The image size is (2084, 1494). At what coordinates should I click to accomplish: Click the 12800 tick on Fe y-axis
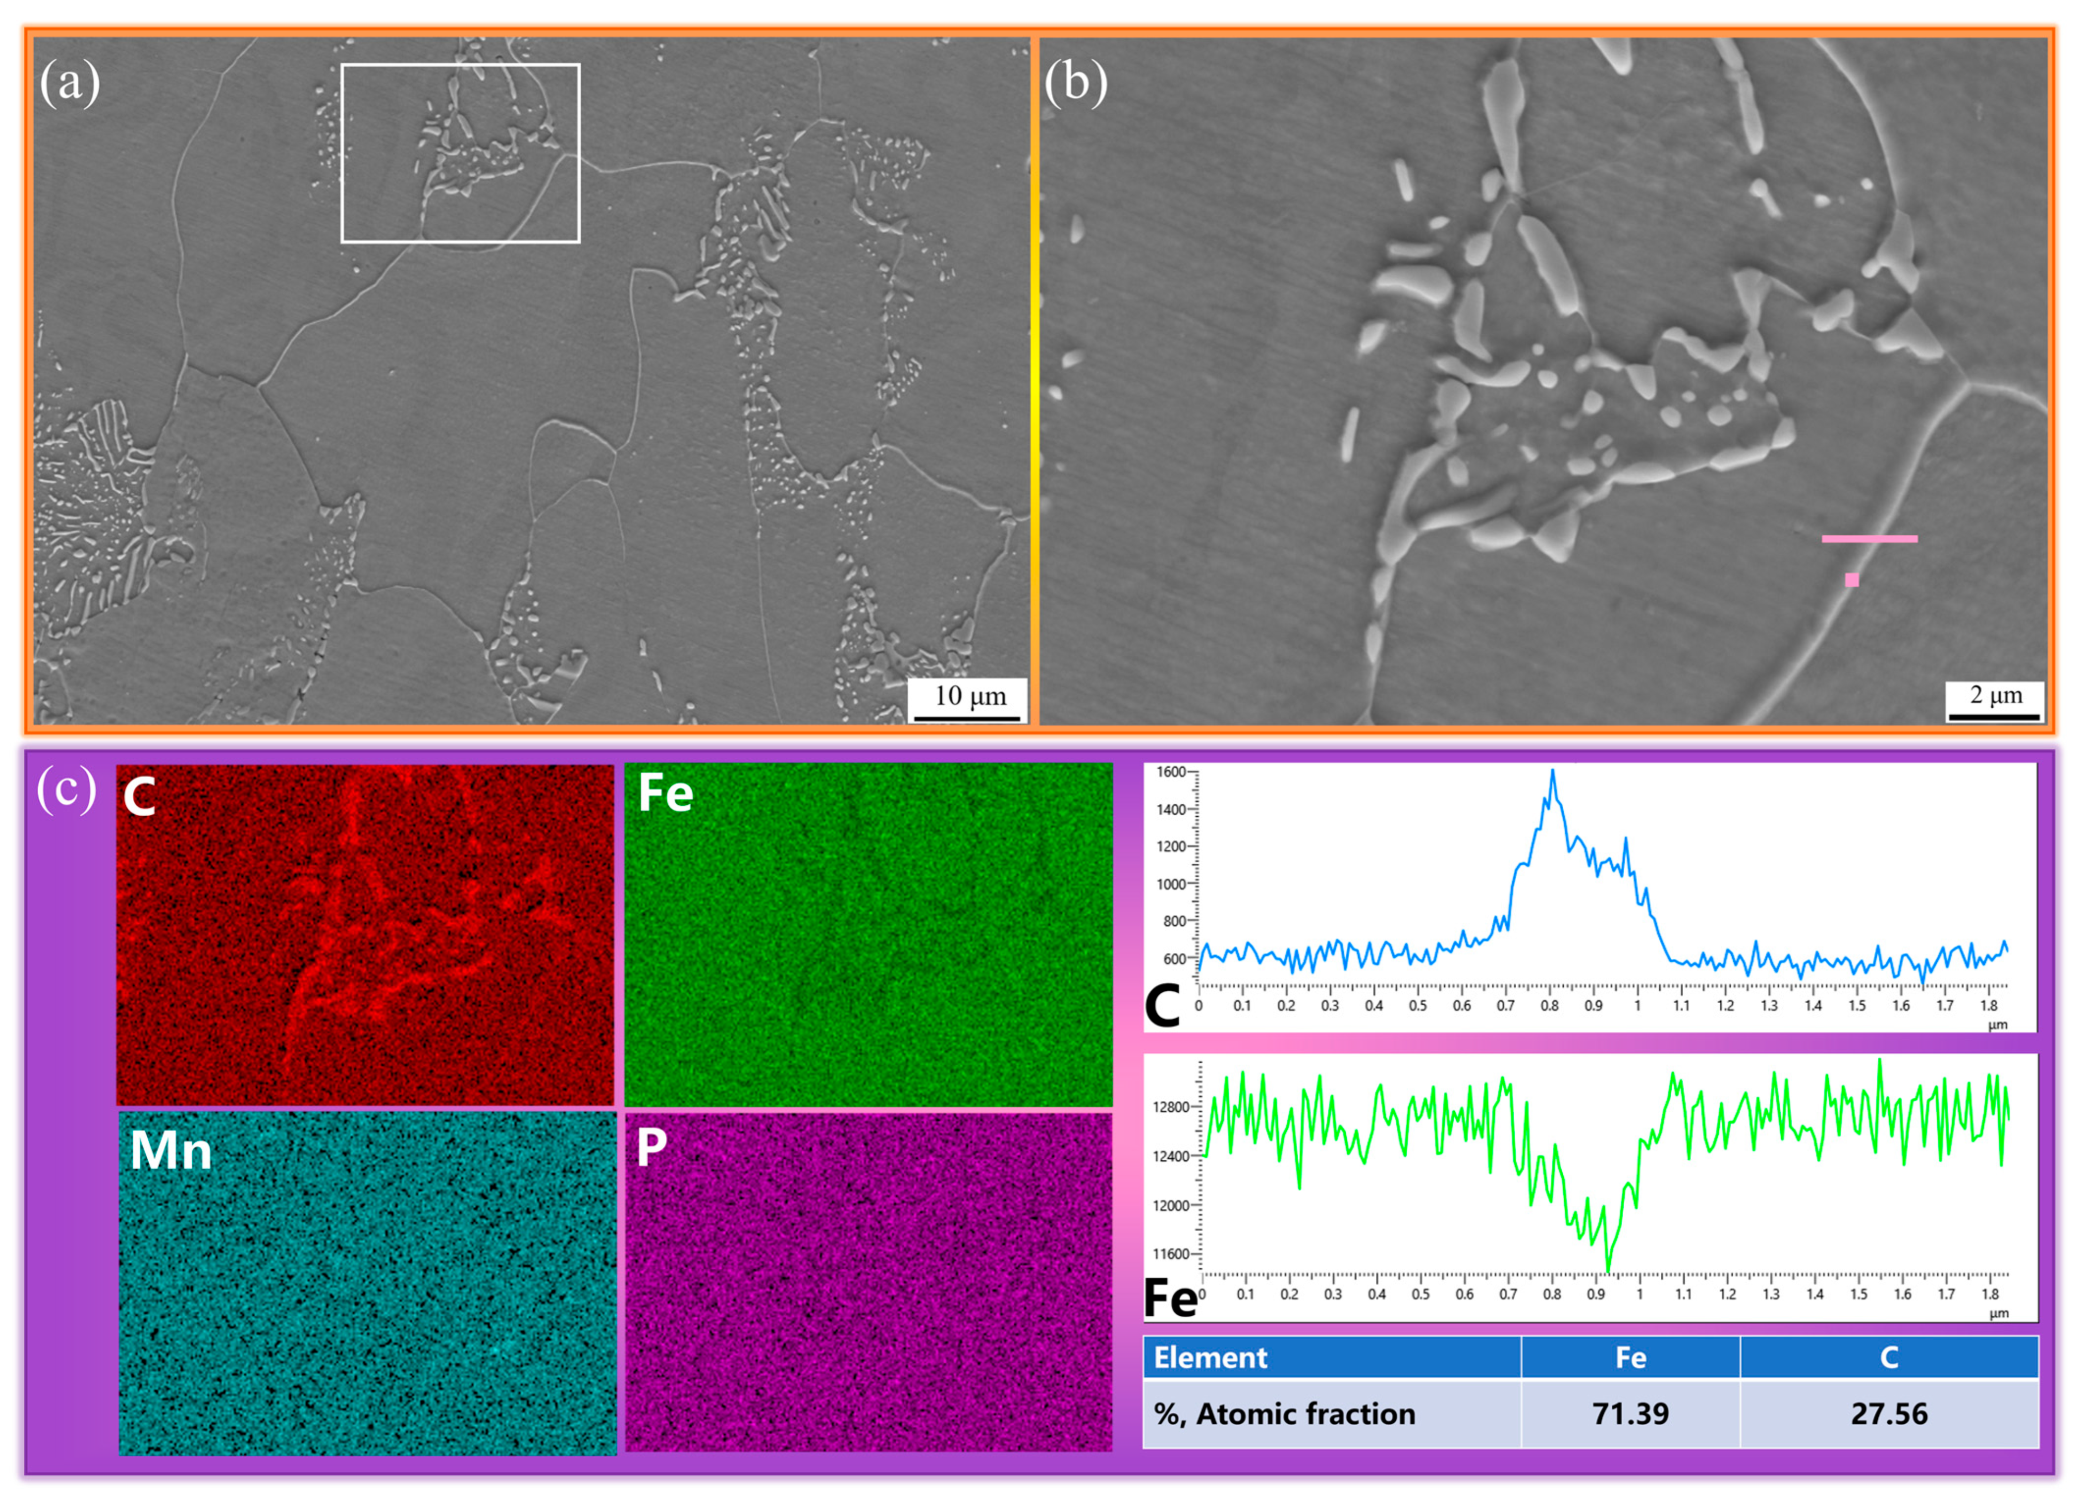pos(1171,1107)
